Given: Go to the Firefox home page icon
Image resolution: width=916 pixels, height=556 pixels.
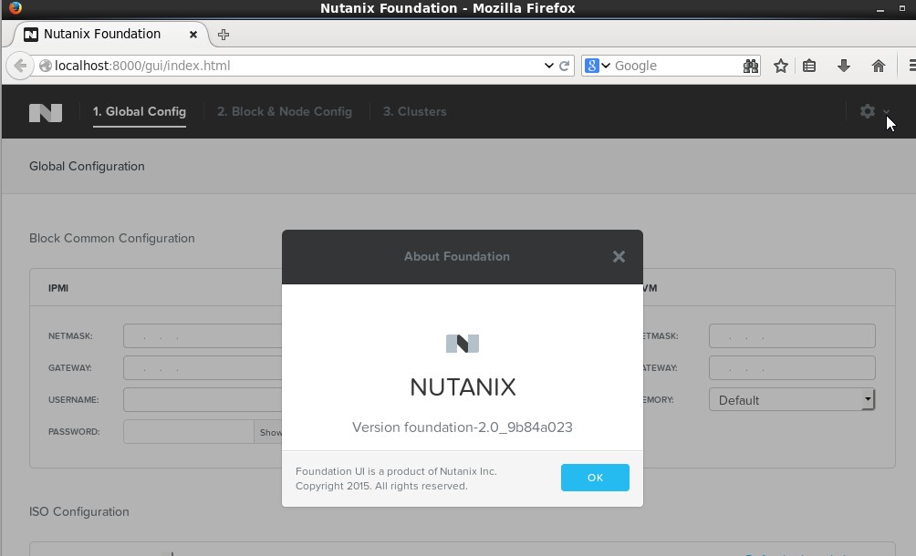Looking at the screenshot, I should [878, 66].
